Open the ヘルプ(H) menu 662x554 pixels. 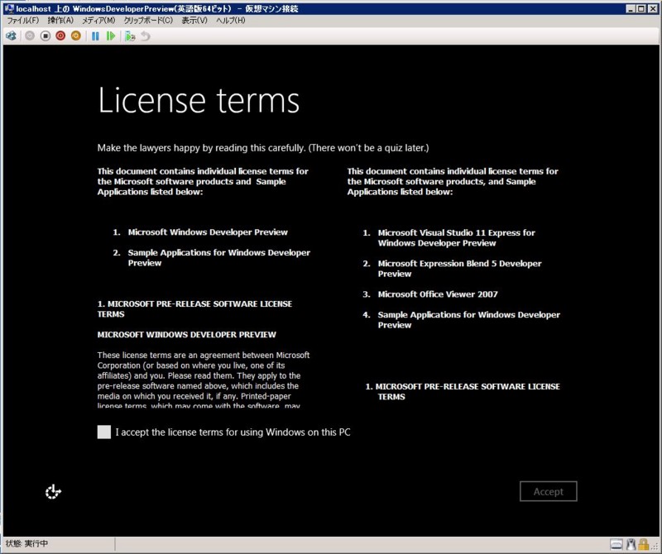(x=231, y=20)
